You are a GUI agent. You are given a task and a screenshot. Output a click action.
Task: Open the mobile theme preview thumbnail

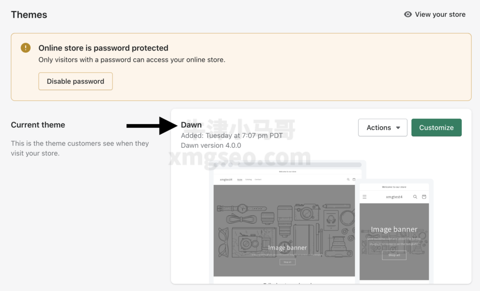(394, 232)
